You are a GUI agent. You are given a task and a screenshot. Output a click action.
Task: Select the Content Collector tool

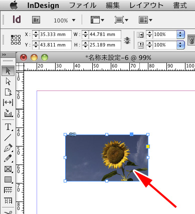[8, 113]
